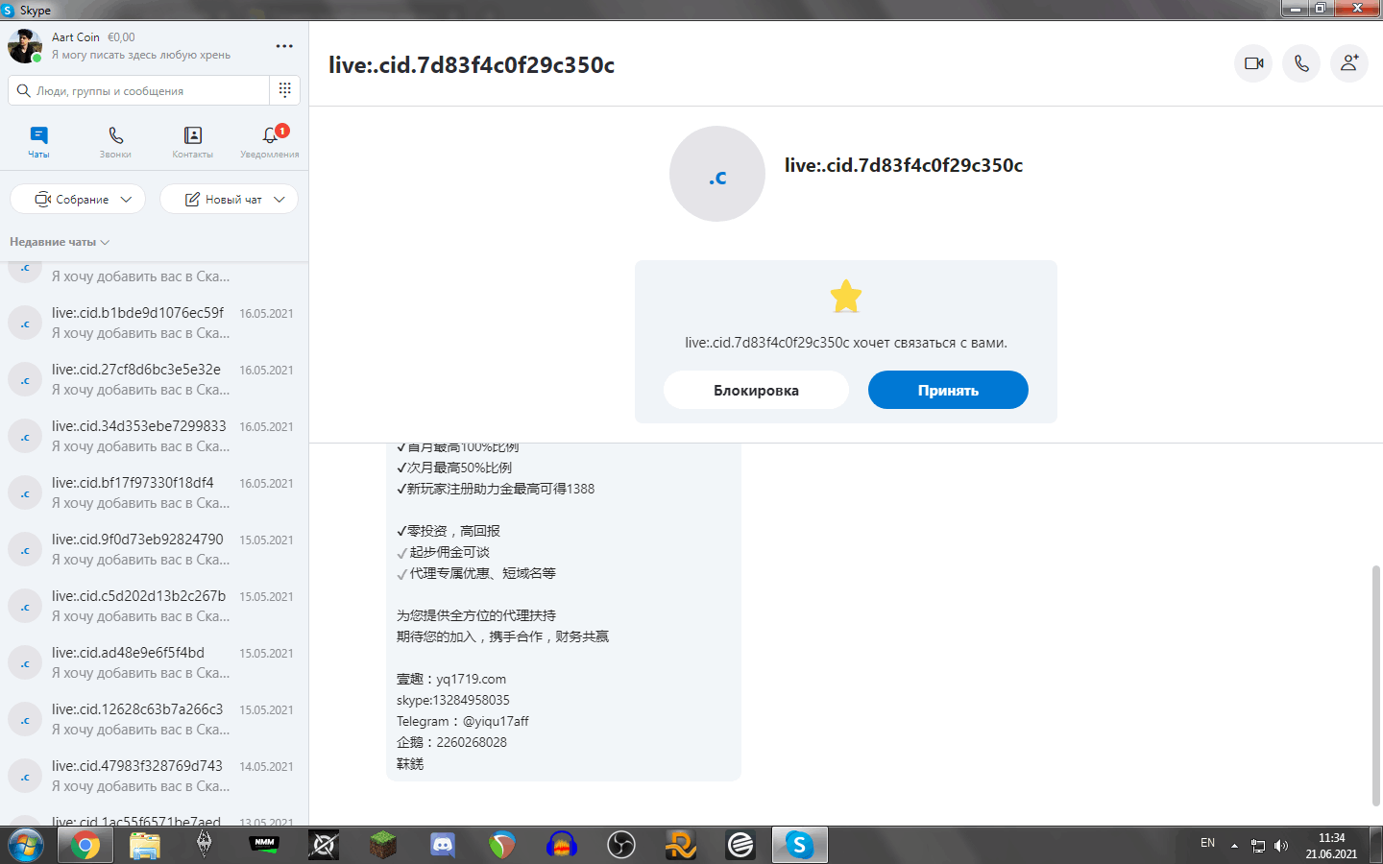This screenshot has width=1383, height=864.
Task: Open the add participant icon
Action: [x=1349, y=63]
